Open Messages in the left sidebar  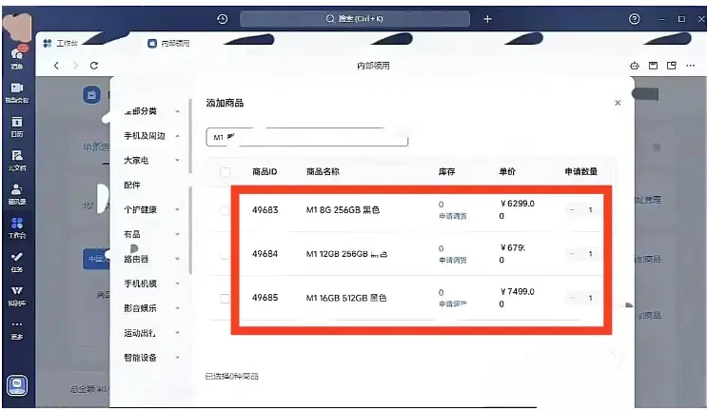click(16, 57)
